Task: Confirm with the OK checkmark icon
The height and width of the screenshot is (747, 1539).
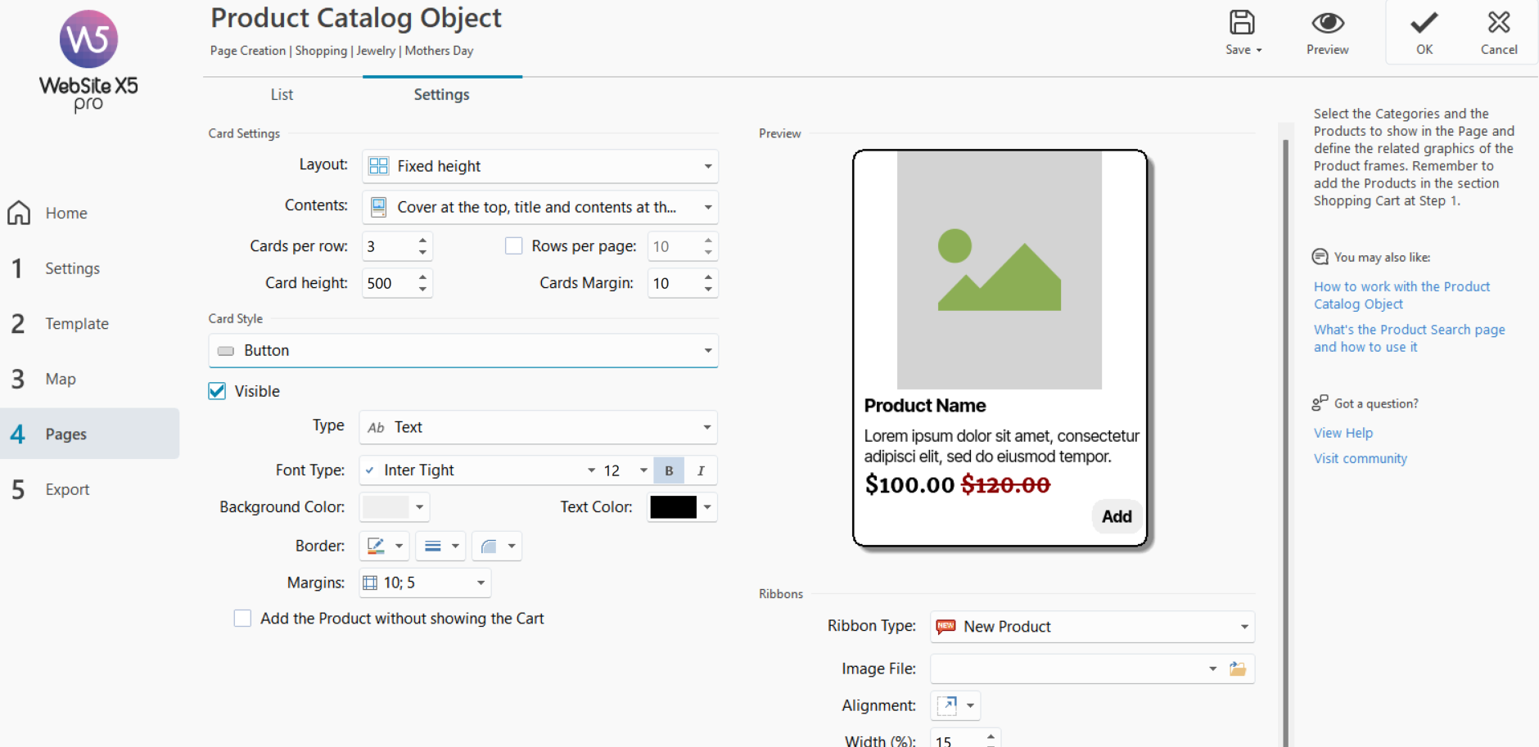Action: tap(1424, 23)
